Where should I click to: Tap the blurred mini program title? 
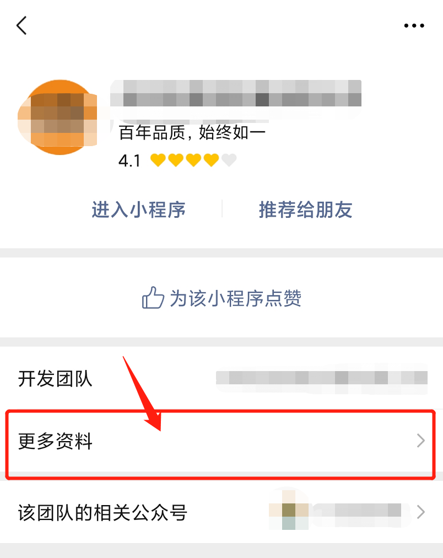(236, 94)
